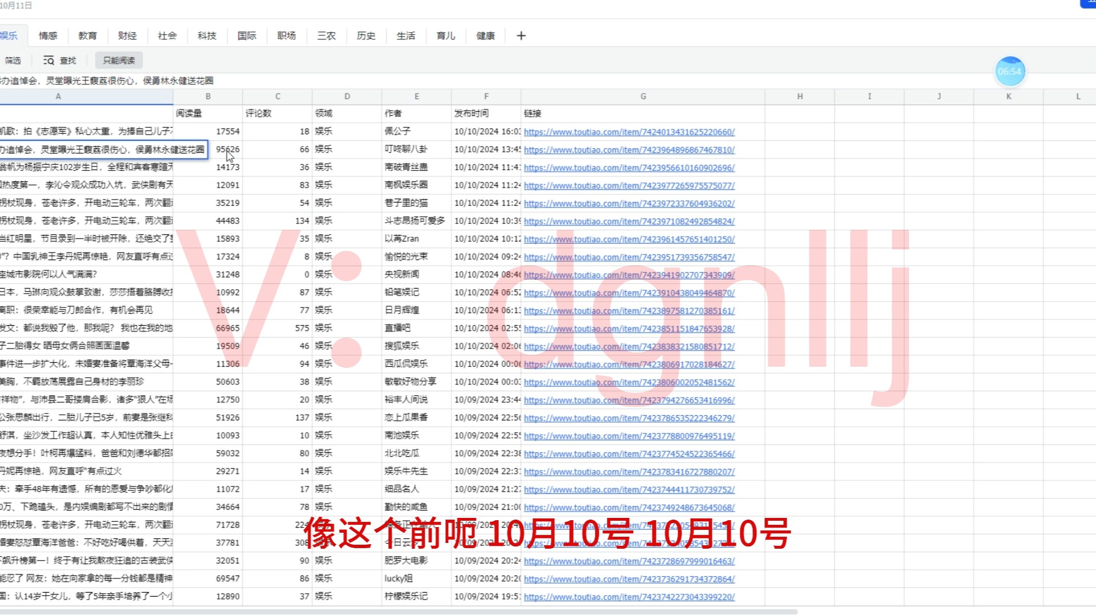Open the 健康 sheet tab
1096x616 pixels.
486,36
